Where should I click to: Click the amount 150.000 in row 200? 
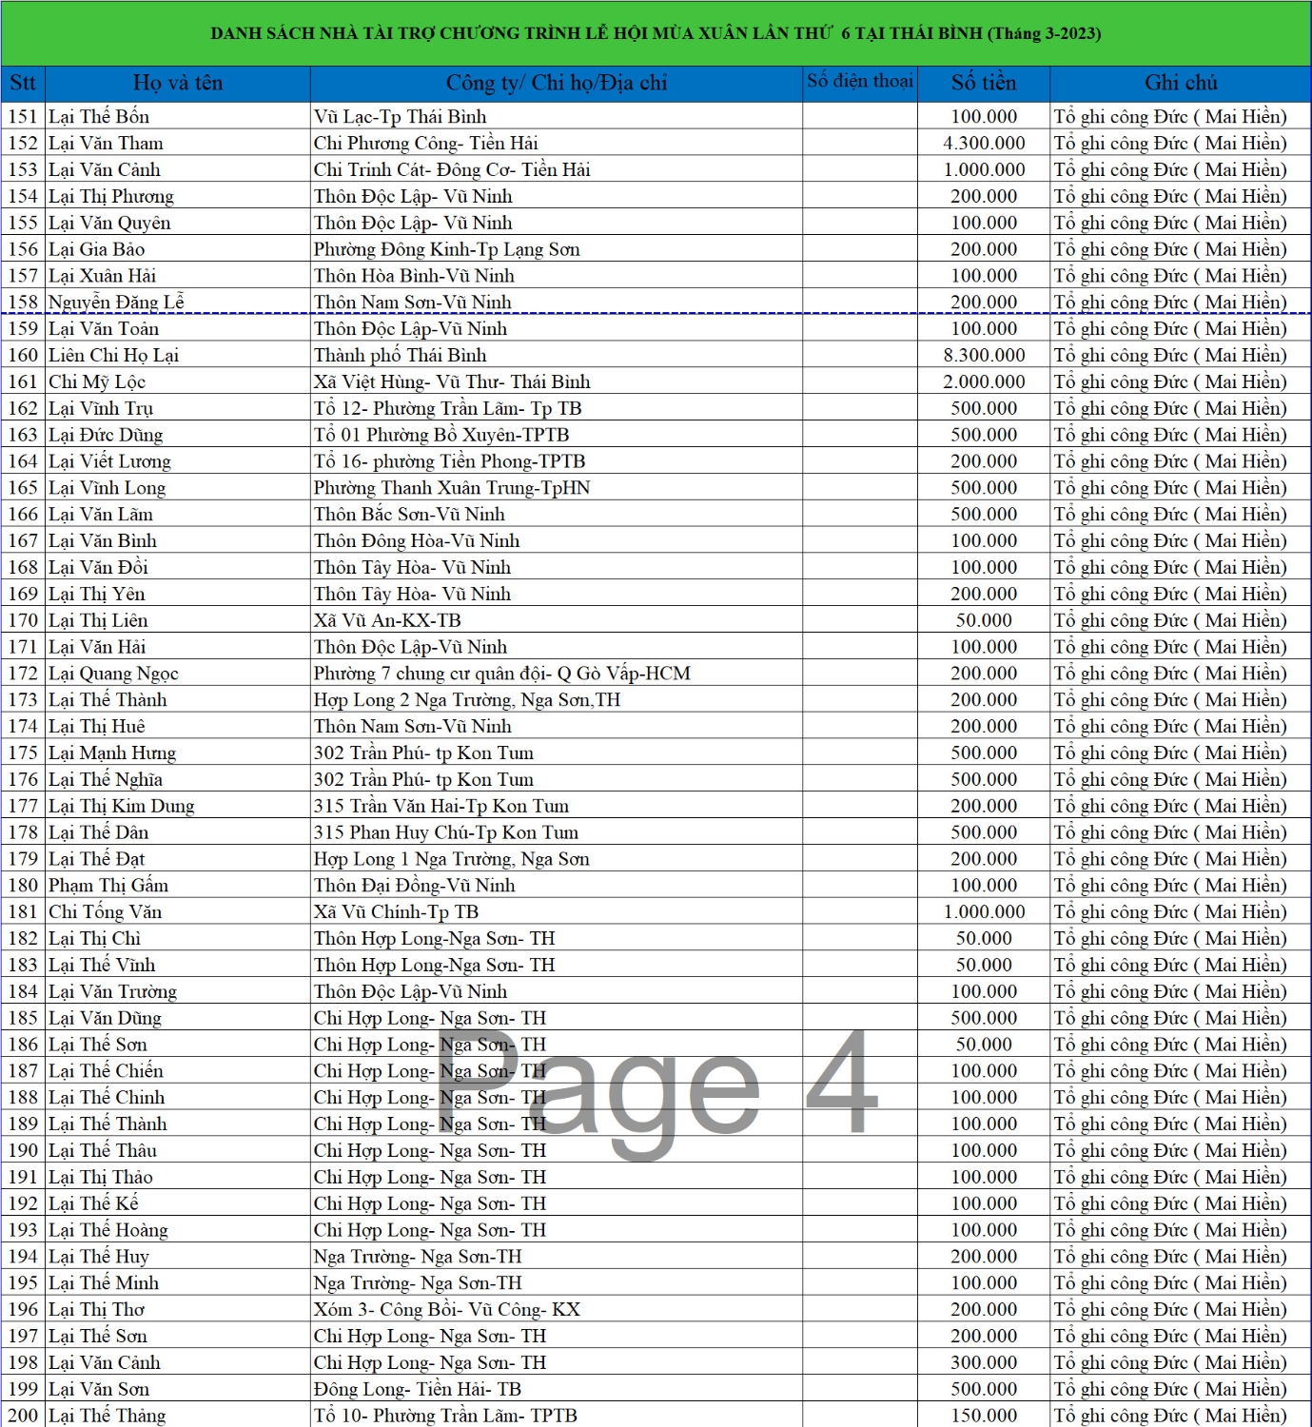984,1417
